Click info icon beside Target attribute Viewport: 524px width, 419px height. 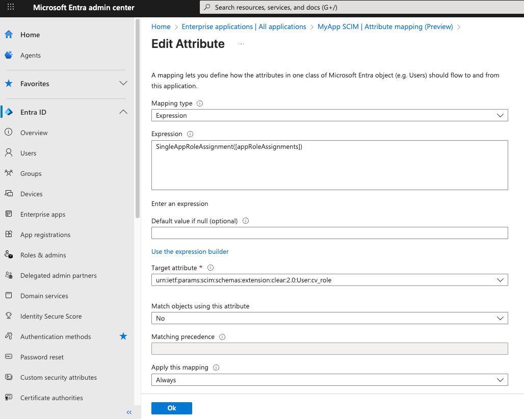tap(211, 268)
